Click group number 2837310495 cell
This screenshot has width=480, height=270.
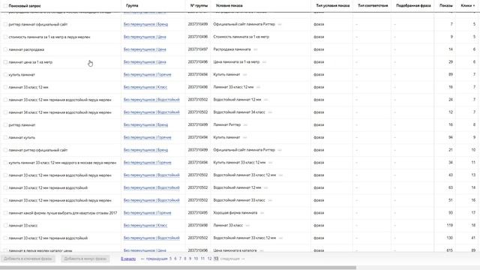click(198, 213)
